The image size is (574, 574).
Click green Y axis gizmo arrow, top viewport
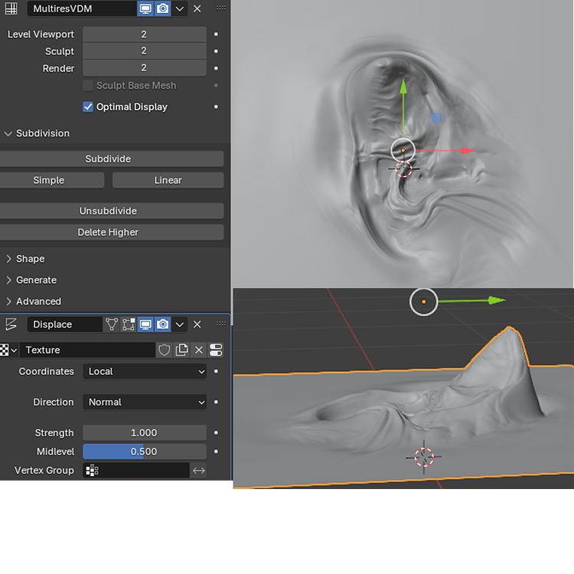(x=403, y=88)
